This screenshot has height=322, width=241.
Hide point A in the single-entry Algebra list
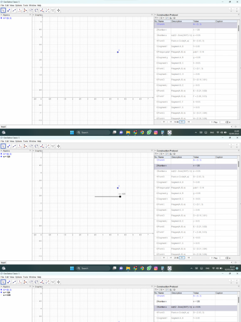(2, 18)
